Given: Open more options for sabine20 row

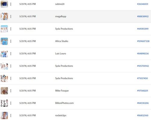Looking at the screenshot, I should pos(11,4).
